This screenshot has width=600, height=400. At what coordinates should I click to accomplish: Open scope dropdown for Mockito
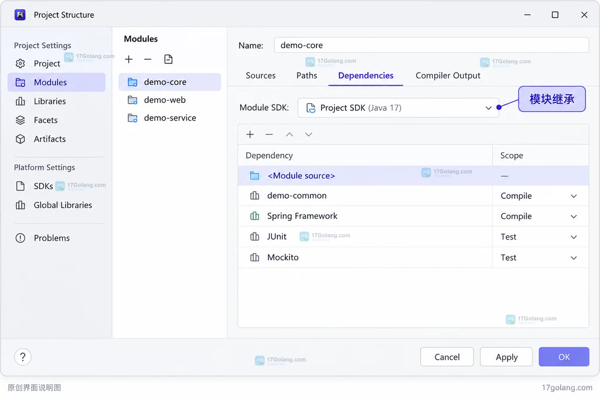[x=574, y=258]
